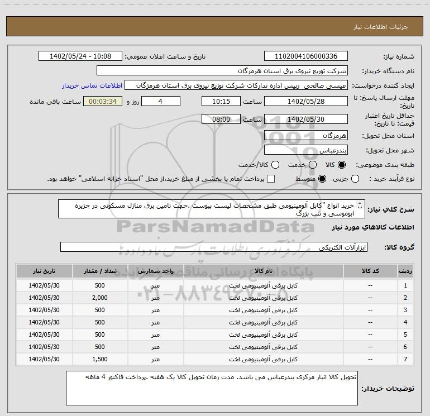Toggle Islamic treasury bonds payment checkbox

(x=271, y=179)
